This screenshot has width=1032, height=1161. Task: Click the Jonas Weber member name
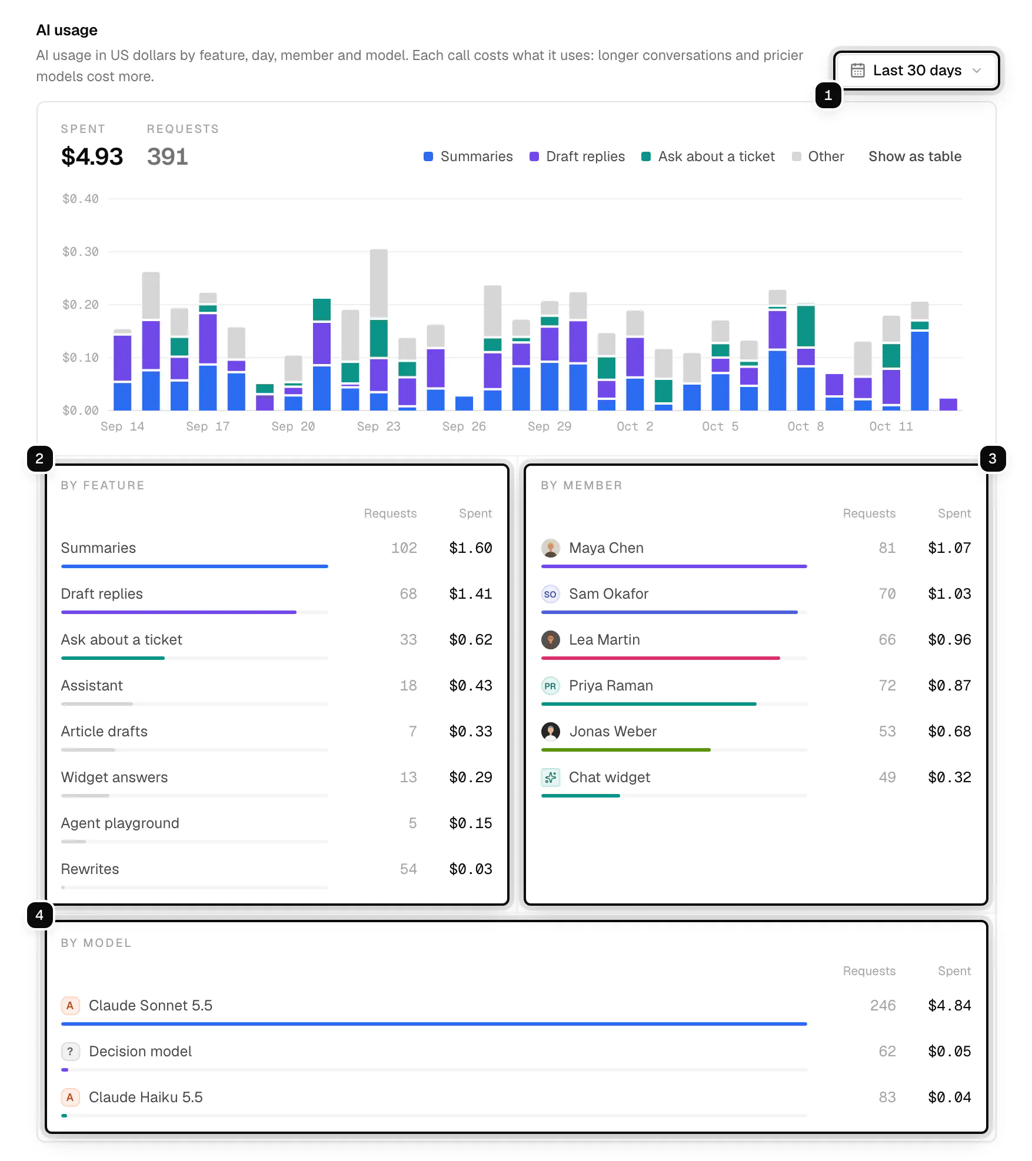click(x=612, y=732)
